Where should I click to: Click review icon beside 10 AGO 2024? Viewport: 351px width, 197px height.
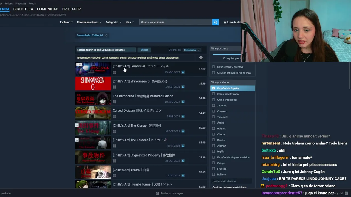pyautogui.click(x=183, y=102)
